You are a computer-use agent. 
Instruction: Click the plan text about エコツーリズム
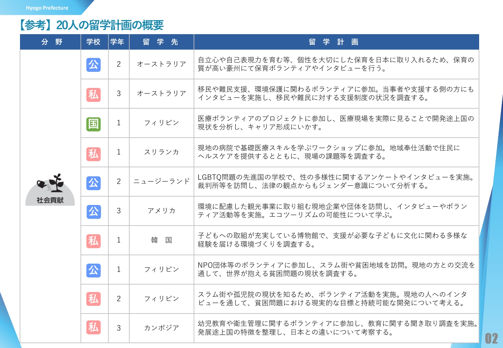(x=332, y=210)
